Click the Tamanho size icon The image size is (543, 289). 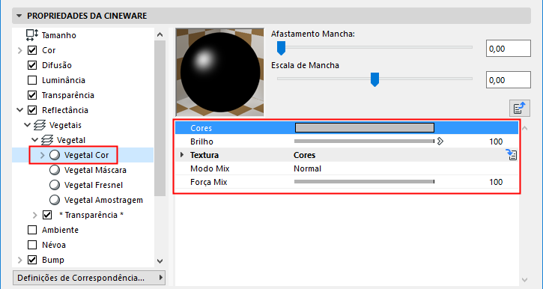coord(32,35)
